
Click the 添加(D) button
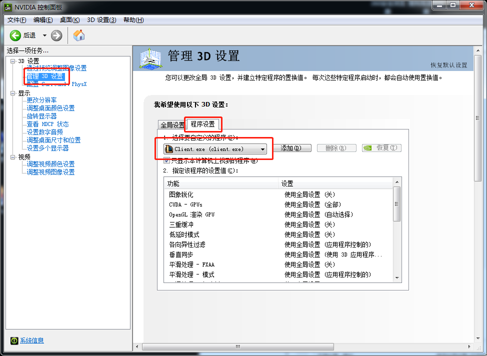(x=291, y=148)
